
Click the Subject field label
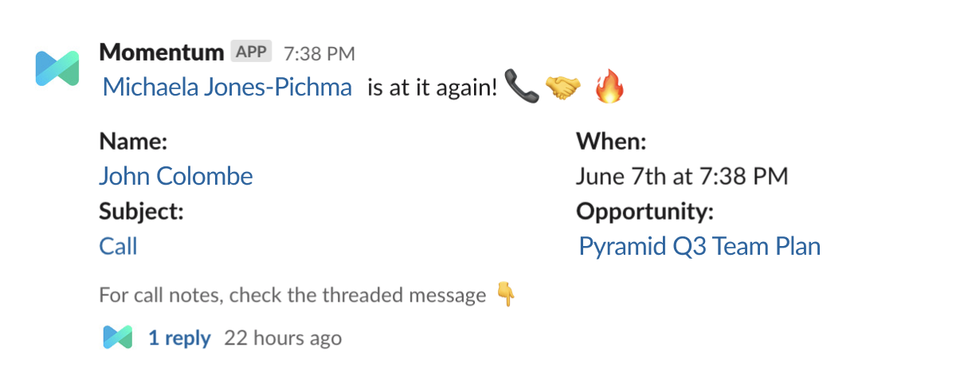pos(141,212)
